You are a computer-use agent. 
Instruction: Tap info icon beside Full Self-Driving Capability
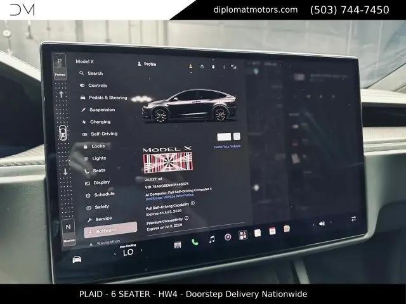click(193, 203)
